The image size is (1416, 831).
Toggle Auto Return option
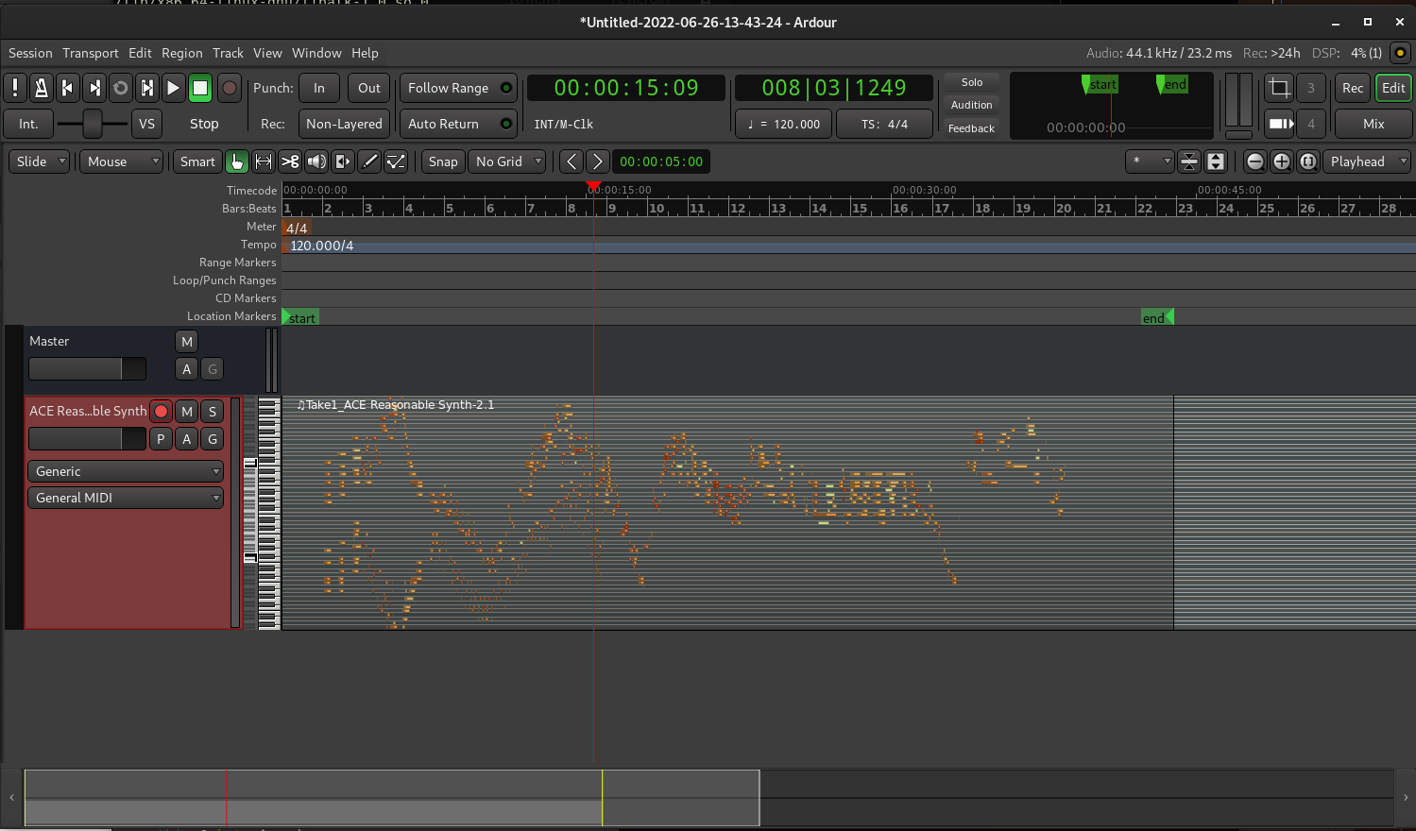point(458,124)
